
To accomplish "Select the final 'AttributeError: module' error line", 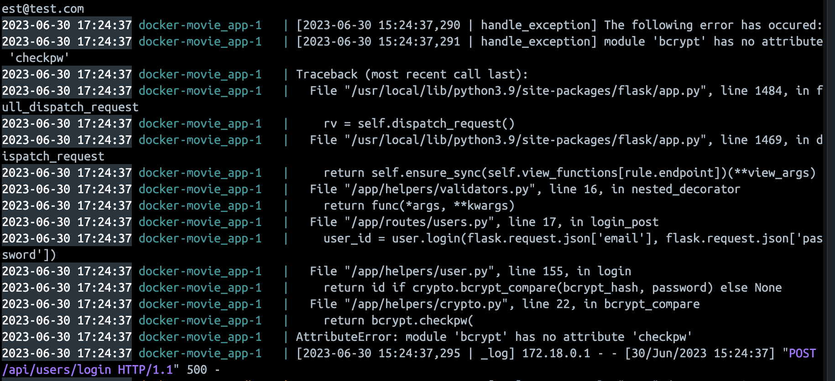I will (x=494, y=337).
